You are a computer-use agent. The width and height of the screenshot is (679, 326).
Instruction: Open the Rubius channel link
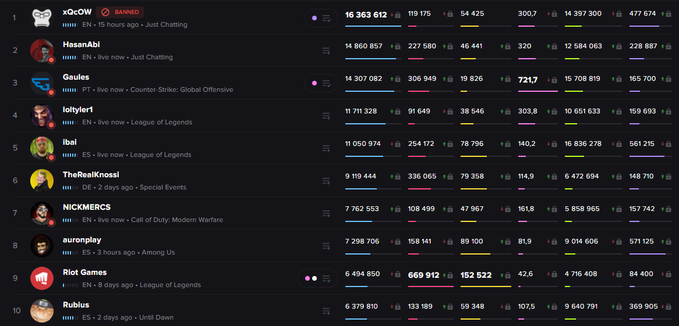(76, 305)
